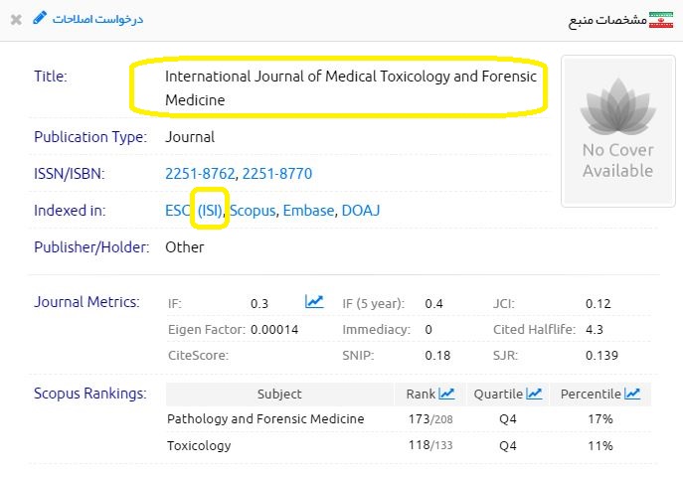Screen dimensions: 683x477
Task: Open the IF trend chart icon
Action: point(314,302)
